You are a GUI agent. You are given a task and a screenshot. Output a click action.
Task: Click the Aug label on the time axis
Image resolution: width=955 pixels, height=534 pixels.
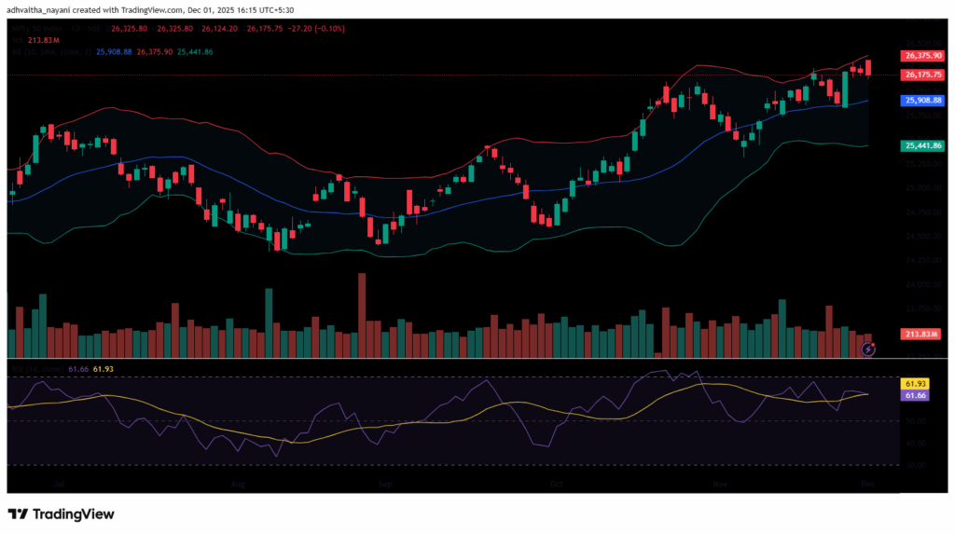click(x=238, y=485)
